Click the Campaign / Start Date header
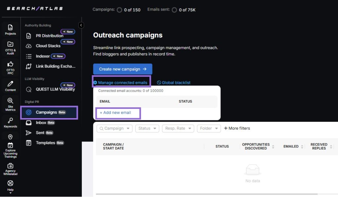 click(x=114, y=147)
